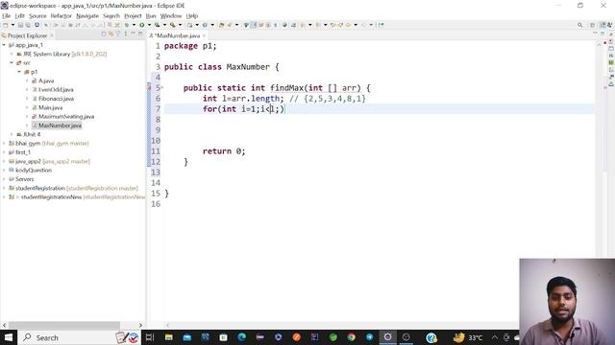This screenshot has width=615, height=345.
Task: Collapse All in Project Explorer toolbar
Action: click(104, 34)
